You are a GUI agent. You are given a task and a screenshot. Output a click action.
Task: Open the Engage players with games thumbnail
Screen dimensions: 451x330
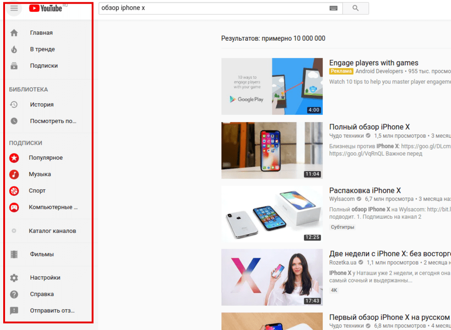pos(272,87)
